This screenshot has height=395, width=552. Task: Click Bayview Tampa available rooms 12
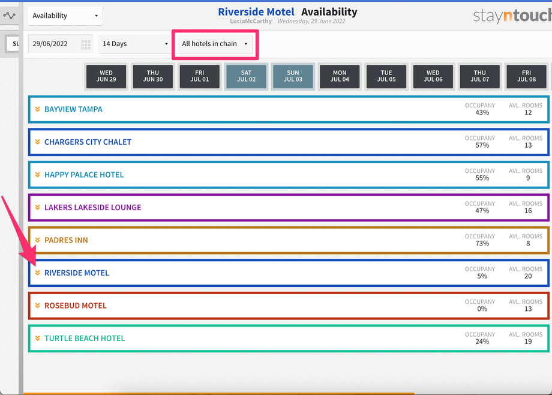point(528,113)
